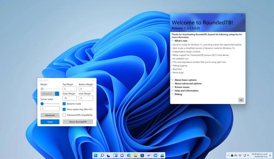This screenshot has height=159, width=274.
Task: Open the Mail app from taskbar
Action: coord(155,155)
